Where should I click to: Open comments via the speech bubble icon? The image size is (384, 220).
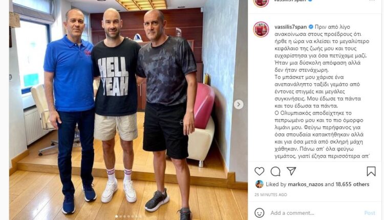pyautogui.click(x=275, y=171)
